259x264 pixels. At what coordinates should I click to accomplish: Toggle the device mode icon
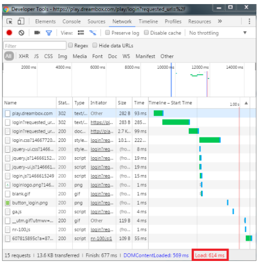click(21, 21)
